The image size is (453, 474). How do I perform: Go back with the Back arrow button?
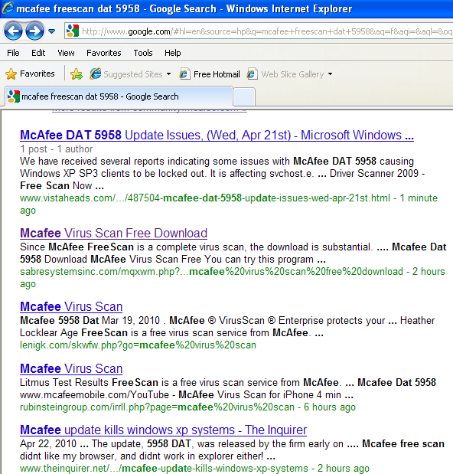click(x=13, y=31)
